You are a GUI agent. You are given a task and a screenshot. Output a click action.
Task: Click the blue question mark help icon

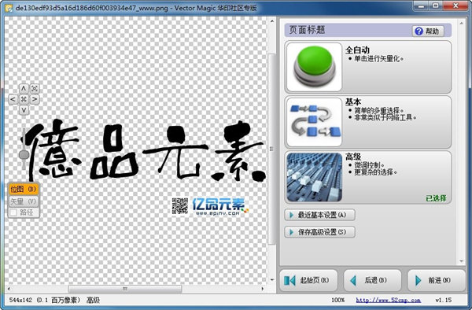coord(419,31)
